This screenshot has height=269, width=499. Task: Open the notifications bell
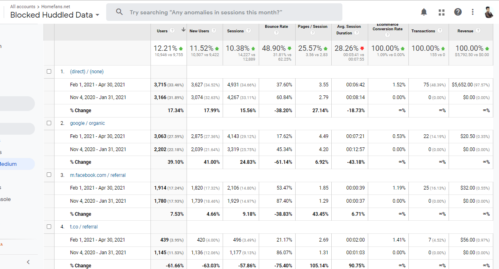click(424, 12)
